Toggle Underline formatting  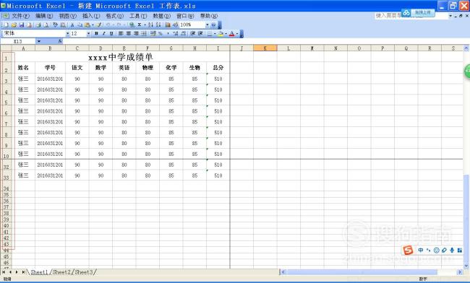[x=111, y=33]
